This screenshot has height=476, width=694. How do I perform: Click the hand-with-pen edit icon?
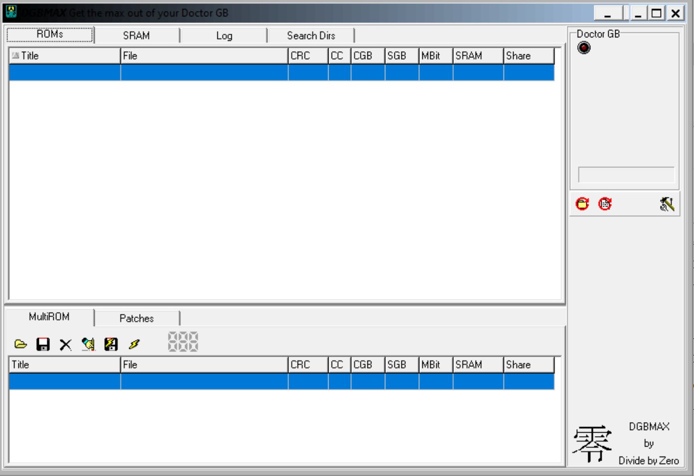(x=88, y=344)
